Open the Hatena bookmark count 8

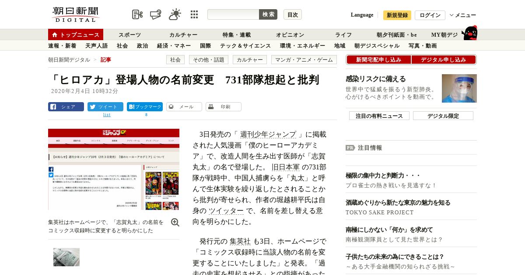point(146,115)
